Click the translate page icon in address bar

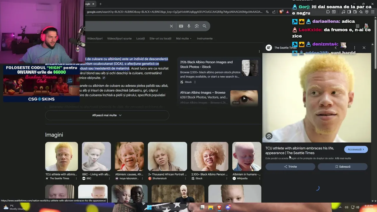tap(267, 12)
